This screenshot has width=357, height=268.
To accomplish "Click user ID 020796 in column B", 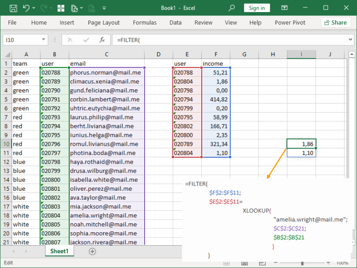I will 55,144.
